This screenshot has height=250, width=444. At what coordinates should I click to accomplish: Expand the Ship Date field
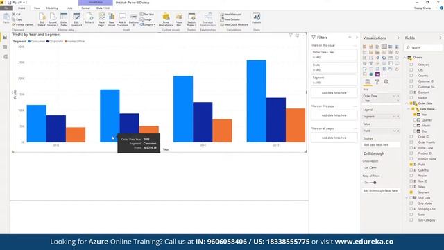click(x=407, y=198)
